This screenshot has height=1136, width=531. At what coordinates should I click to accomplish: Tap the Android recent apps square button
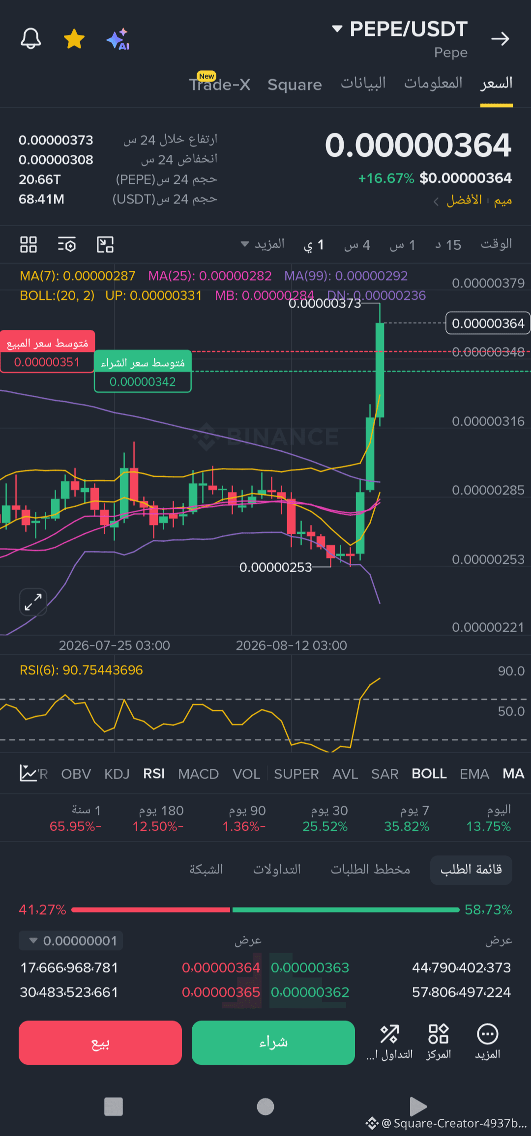(114, 1107)
